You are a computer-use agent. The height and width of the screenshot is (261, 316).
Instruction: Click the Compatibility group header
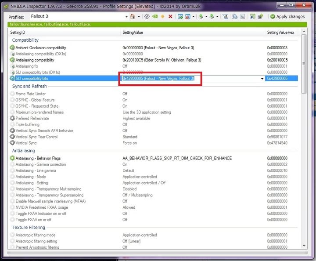point(25,40)
